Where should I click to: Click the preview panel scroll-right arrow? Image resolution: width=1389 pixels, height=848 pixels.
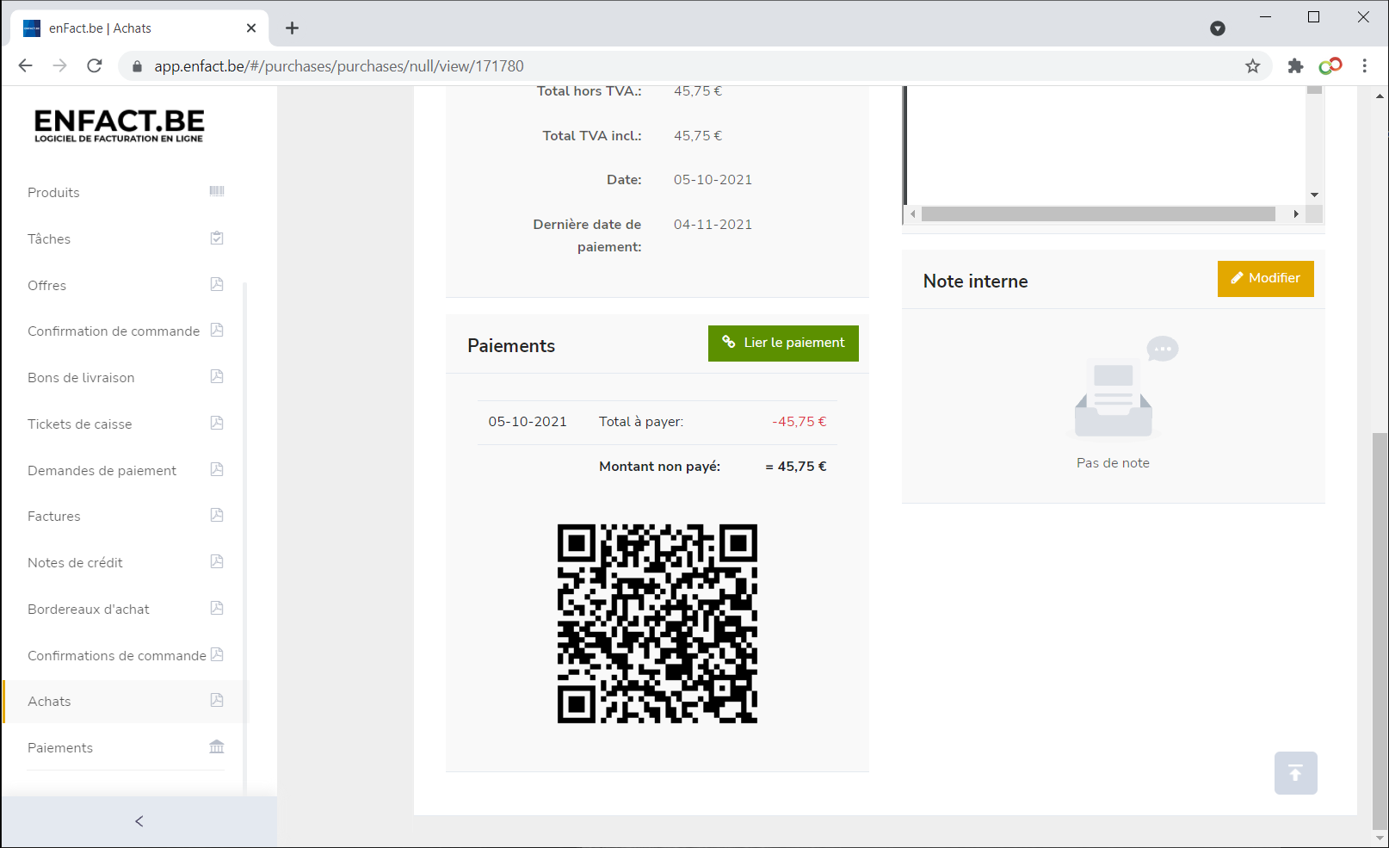pyautogui.click(x=1296, y=214)
